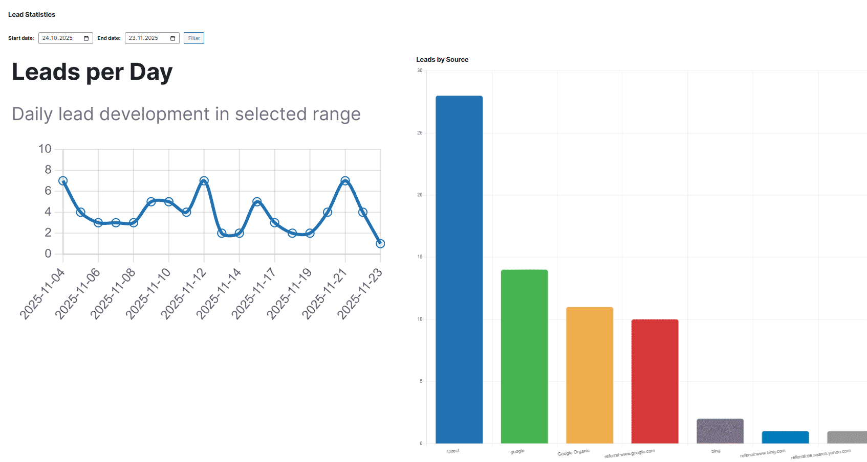Click the purple-gray bing bar

(x=720, y=431)
